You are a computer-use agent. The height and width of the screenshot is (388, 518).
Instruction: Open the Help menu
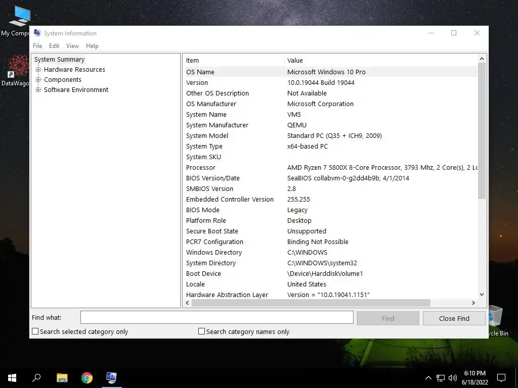coord(92,46)
